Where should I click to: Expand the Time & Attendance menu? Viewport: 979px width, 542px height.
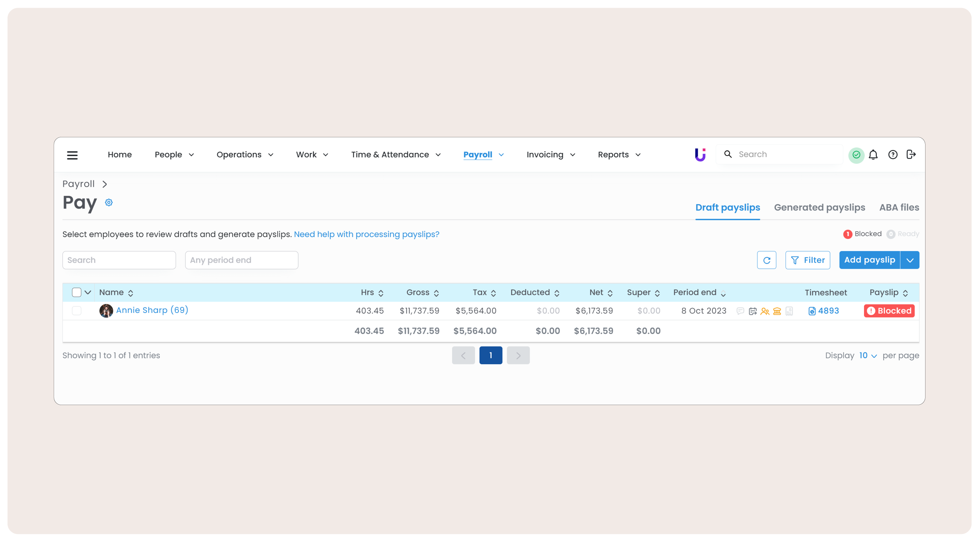pos(395,155)
